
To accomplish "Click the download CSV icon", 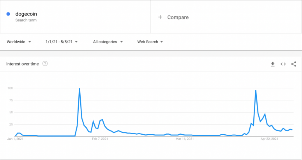I will [x=273, y=64].
